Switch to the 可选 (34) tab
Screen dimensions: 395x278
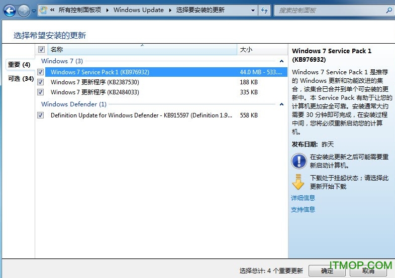[x=21, y=79]
